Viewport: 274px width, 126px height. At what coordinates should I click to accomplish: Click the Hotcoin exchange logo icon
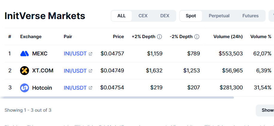(x=25, y=88)
